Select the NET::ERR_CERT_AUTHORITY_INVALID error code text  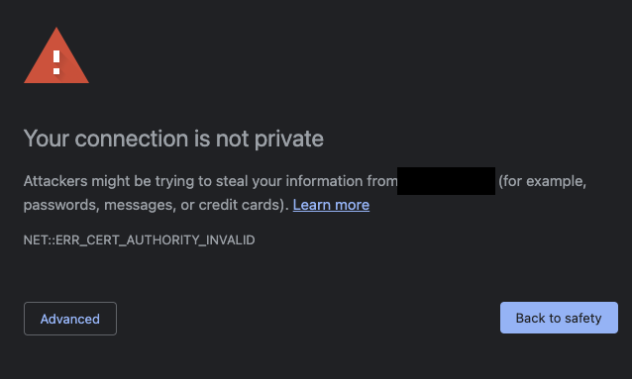(139, 240)
